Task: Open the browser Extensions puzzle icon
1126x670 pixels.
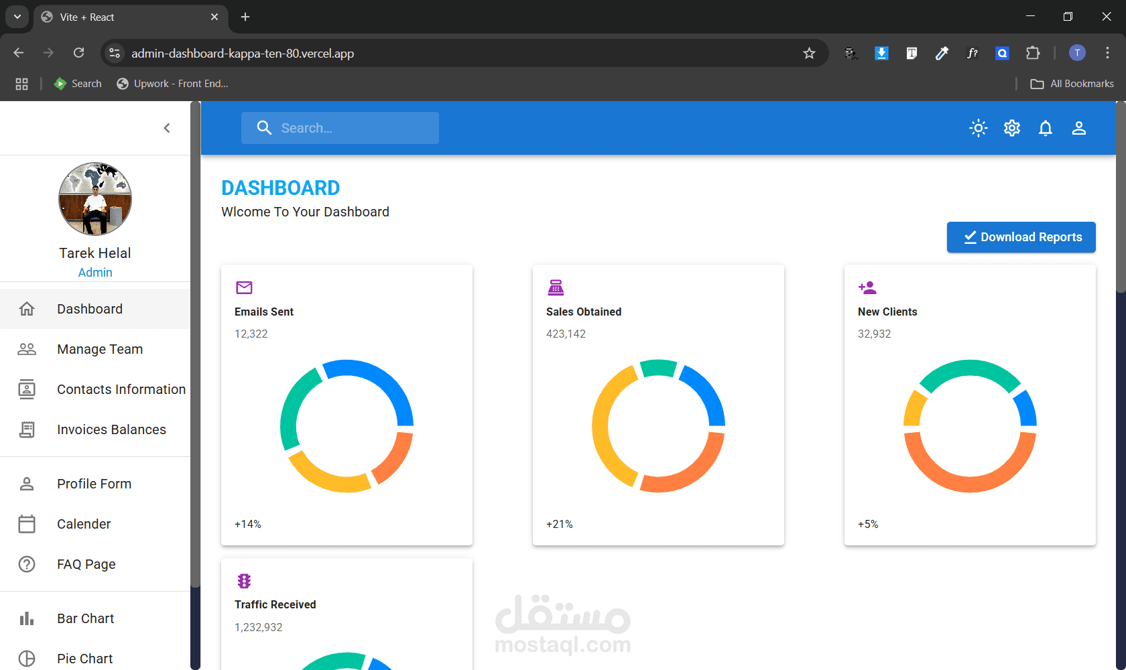Action: tap(1033, 53)
